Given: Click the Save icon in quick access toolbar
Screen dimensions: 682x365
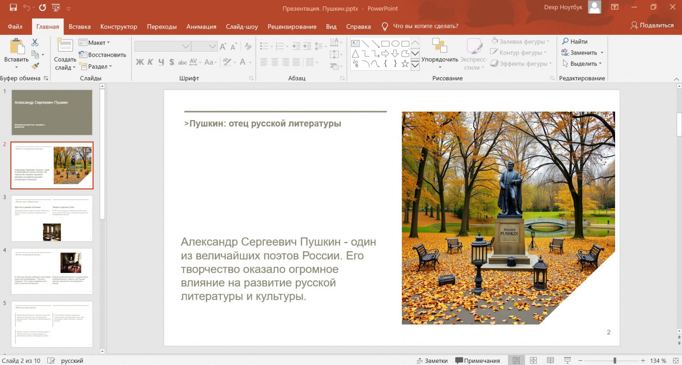Looking at the screenshot, I should coord(13,7).
